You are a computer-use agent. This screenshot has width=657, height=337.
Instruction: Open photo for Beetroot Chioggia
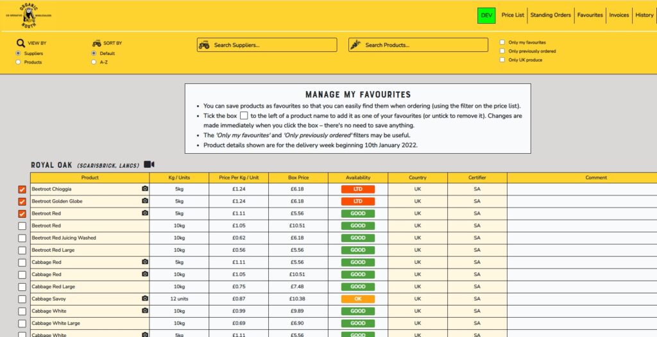[x=145, y=189]
